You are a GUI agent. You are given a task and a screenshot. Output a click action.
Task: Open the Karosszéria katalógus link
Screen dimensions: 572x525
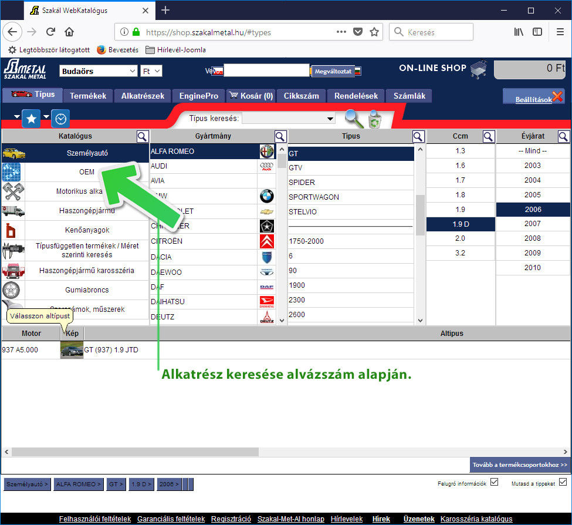point(476,519)
